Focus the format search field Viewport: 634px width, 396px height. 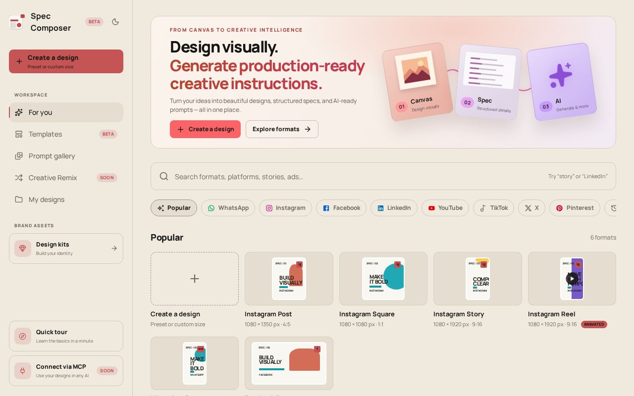point(383,176)
